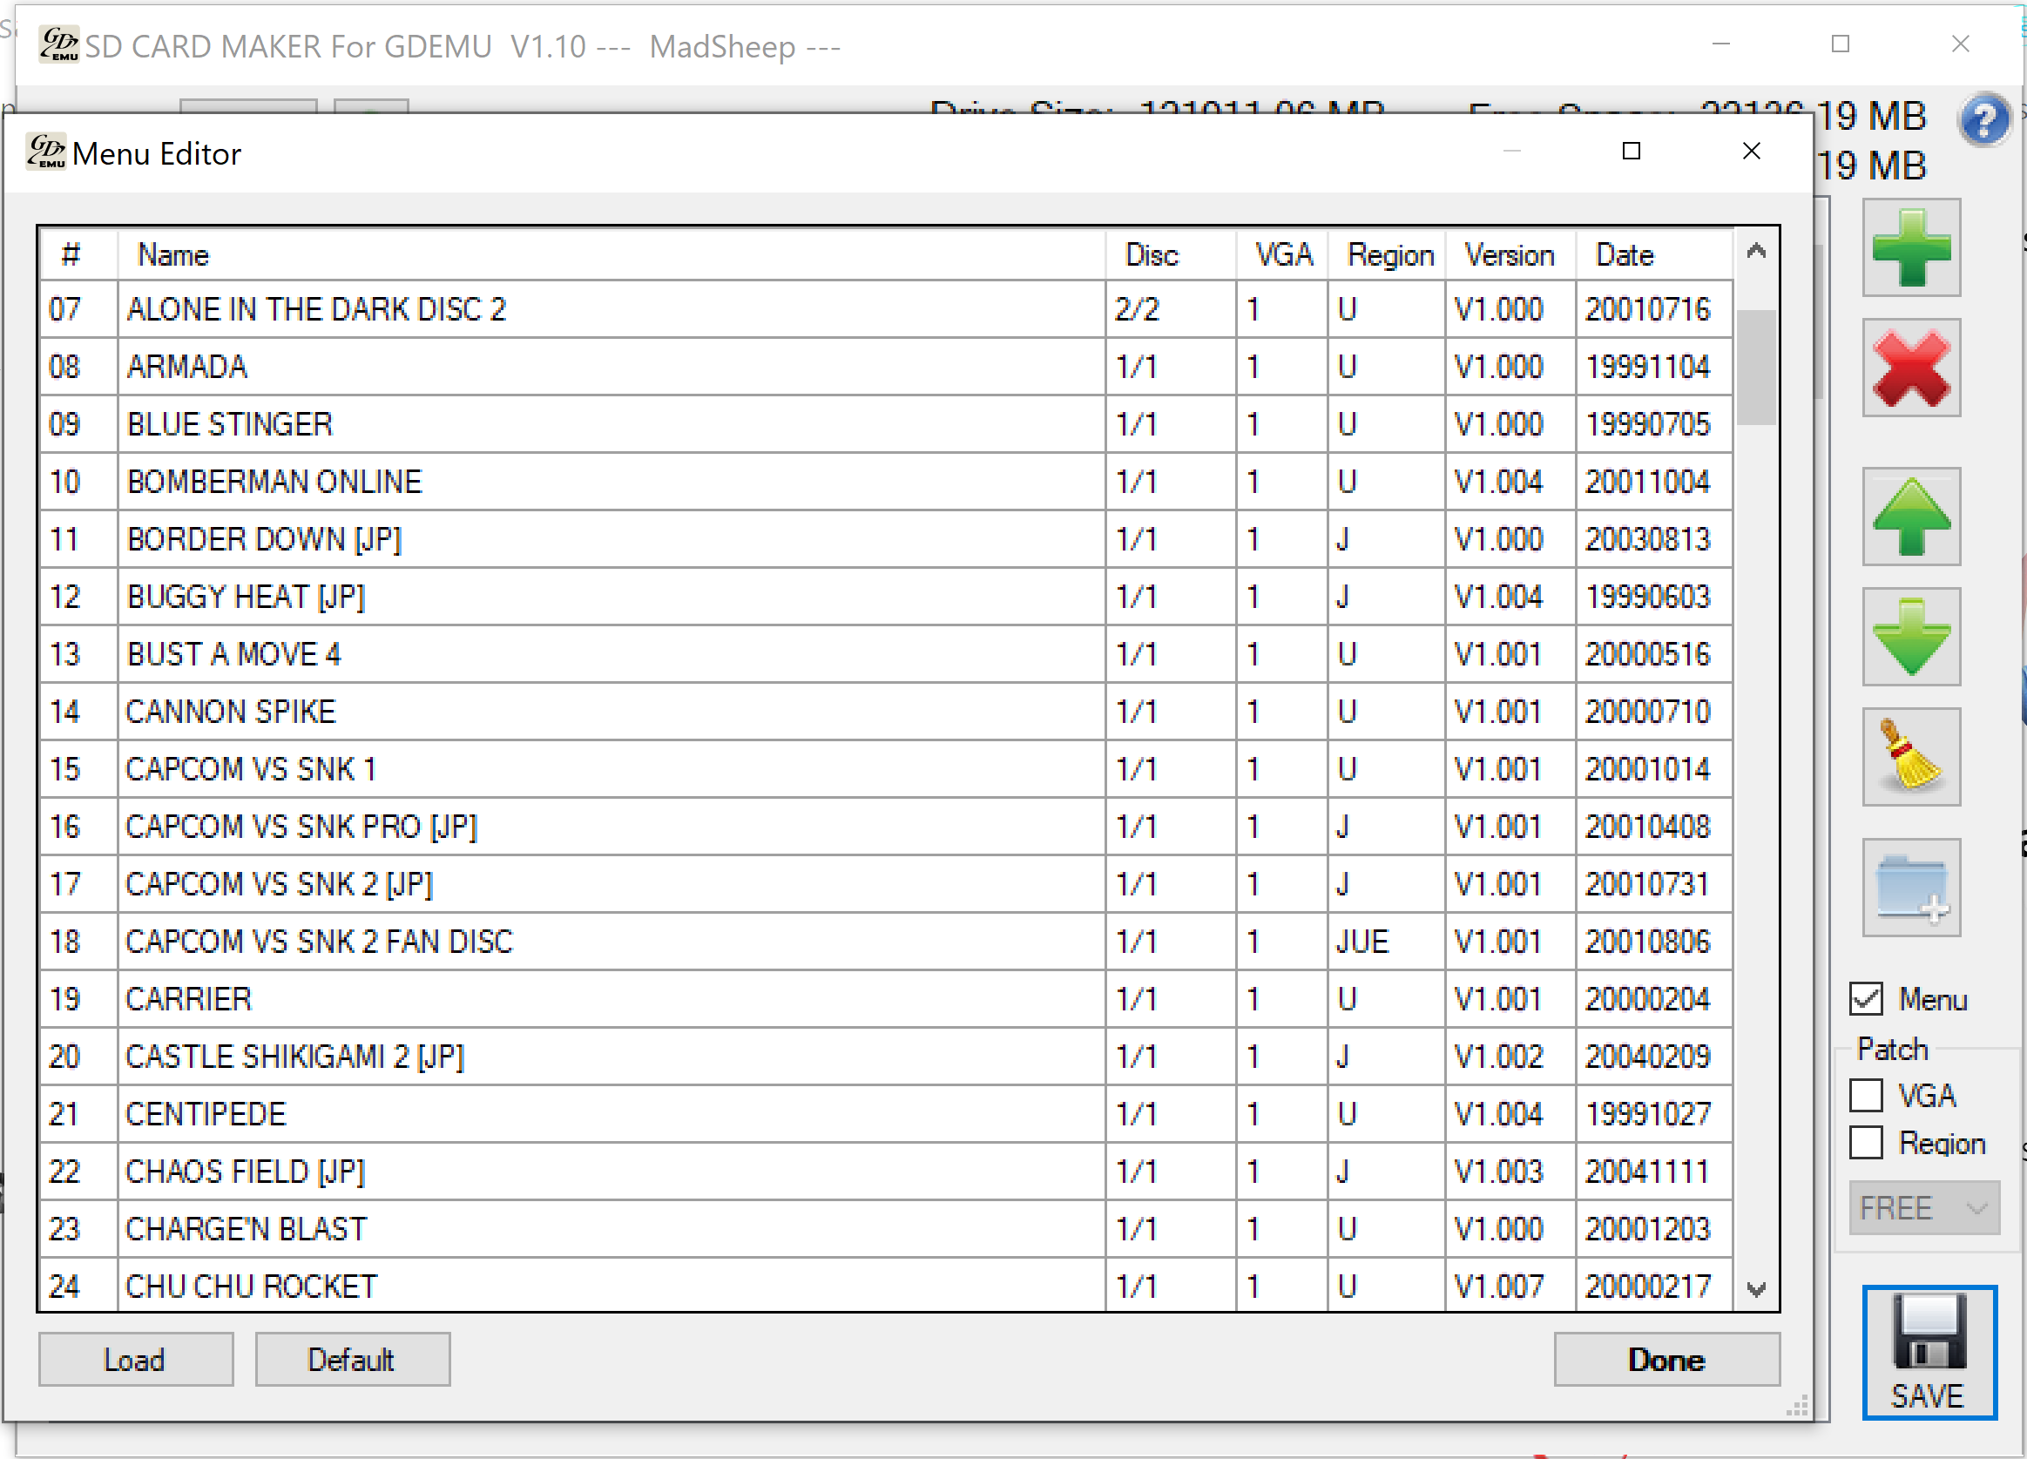
Task: Select CAPCOM VS SNK PRO [JP] entry
Action: [x=886, y=827]
